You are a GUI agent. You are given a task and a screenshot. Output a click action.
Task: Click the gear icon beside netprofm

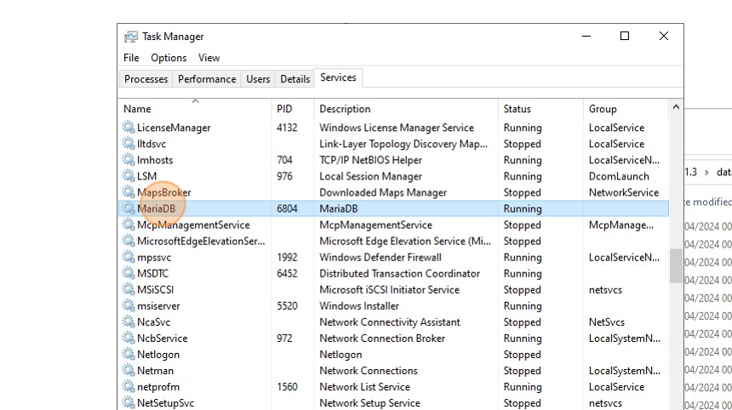[x=129, y=386]
